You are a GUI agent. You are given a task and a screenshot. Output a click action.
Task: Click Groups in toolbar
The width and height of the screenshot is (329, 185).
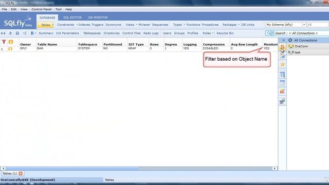[179, 33]
